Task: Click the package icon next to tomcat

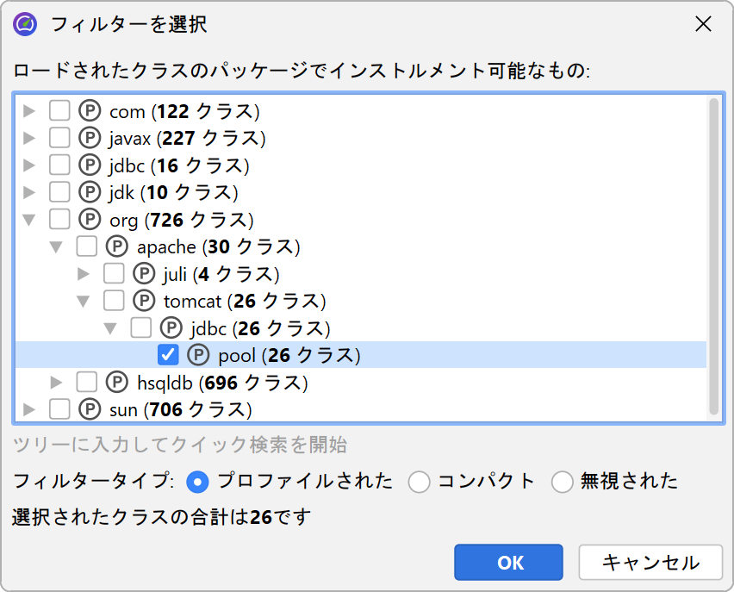Action: tap(144, 301)
